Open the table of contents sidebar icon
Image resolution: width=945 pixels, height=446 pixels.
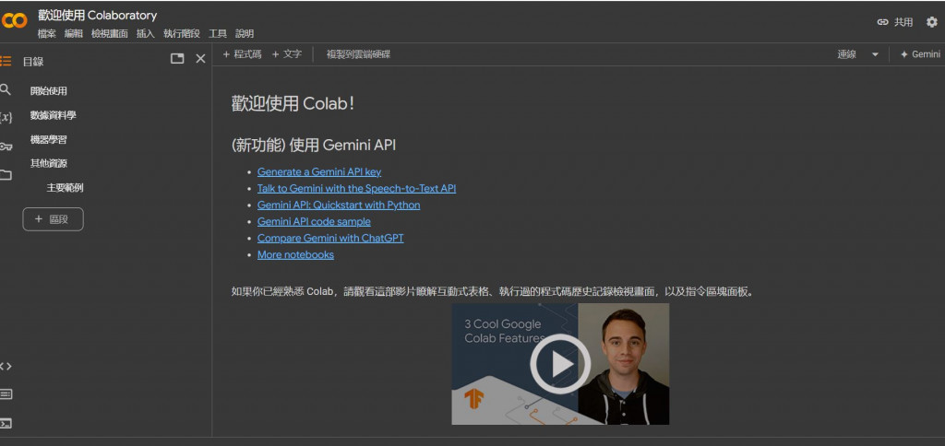point(6,61)
